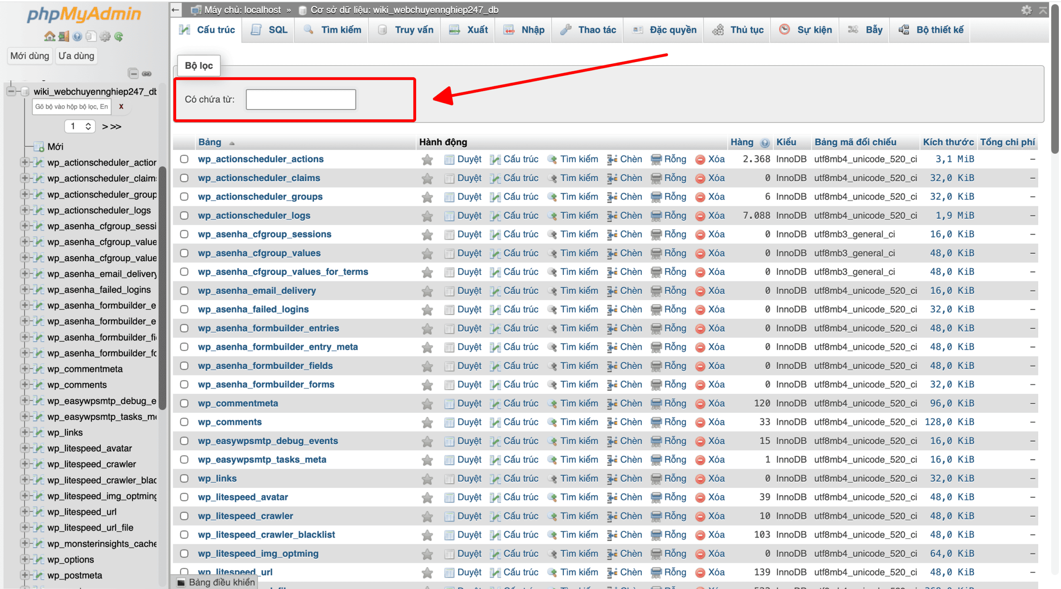Expand wp_actionscheduler_logs in sidebar tree
Screen dimensions: 1061x589
click(x=24, y=210)
